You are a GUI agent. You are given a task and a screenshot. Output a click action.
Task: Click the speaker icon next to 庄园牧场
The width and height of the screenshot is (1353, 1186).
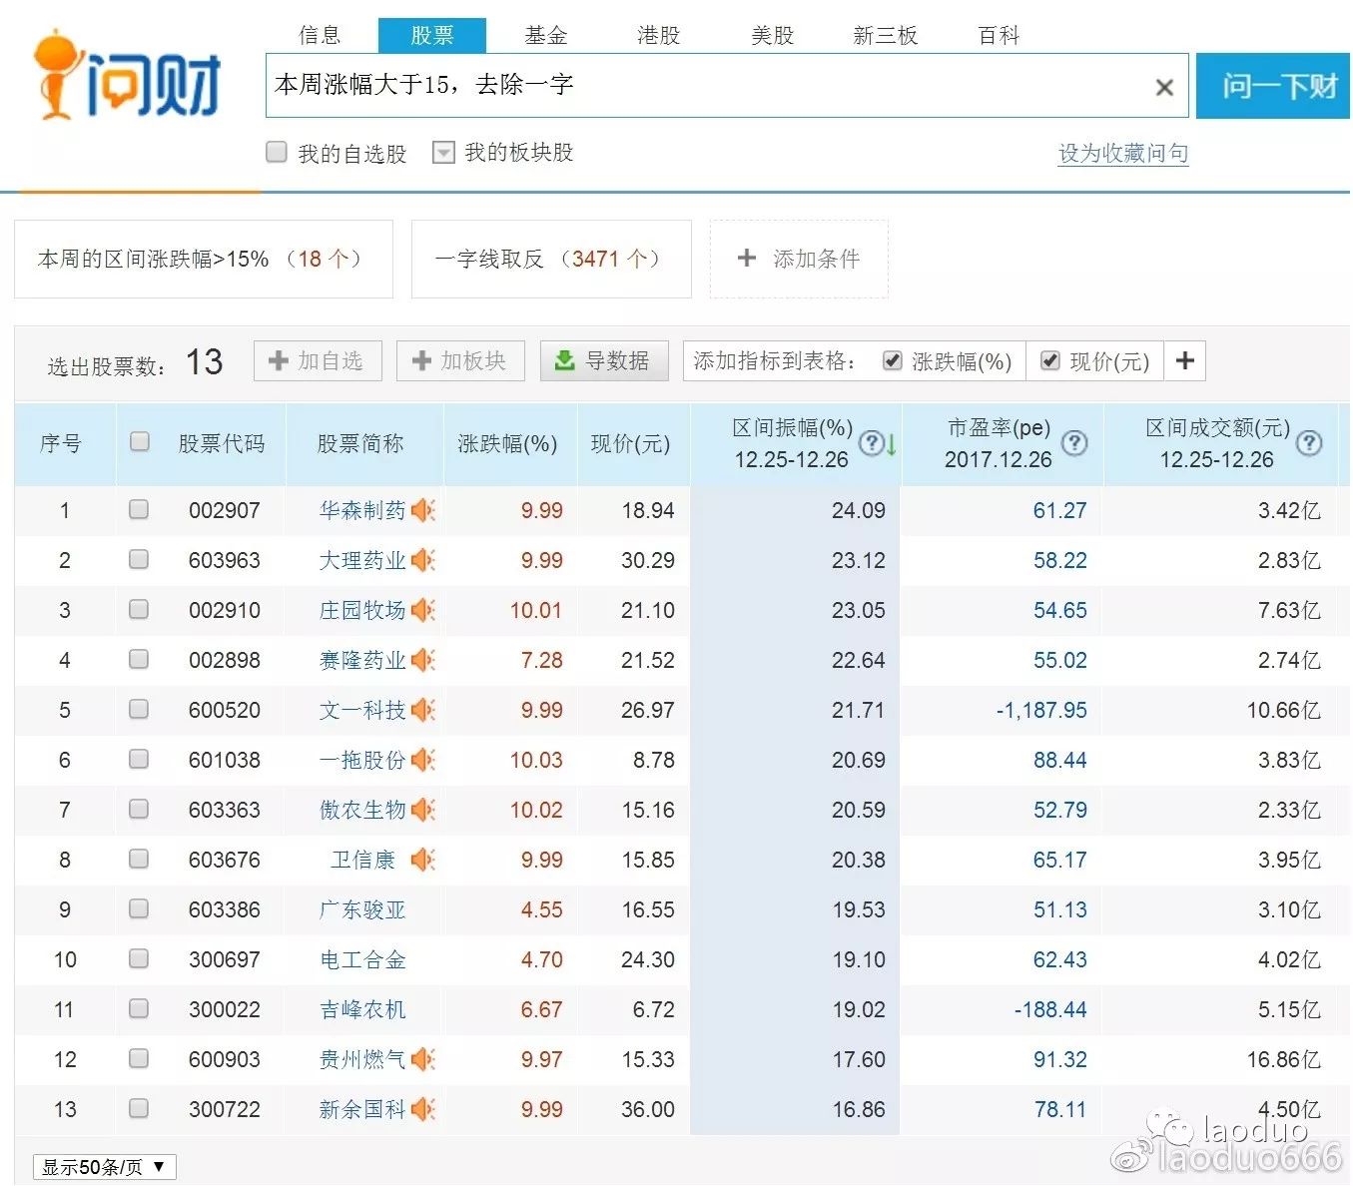[x=423, y=610]
